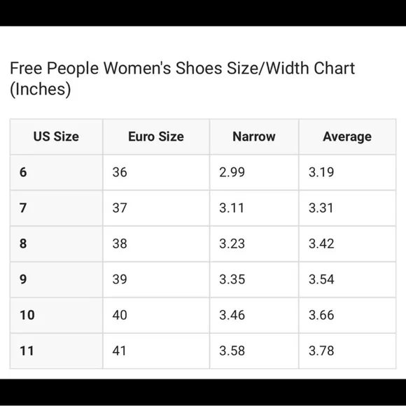Select Euro size 39 cell
The width and height of the screenshot is (406, 406).
tap(156, 279)
